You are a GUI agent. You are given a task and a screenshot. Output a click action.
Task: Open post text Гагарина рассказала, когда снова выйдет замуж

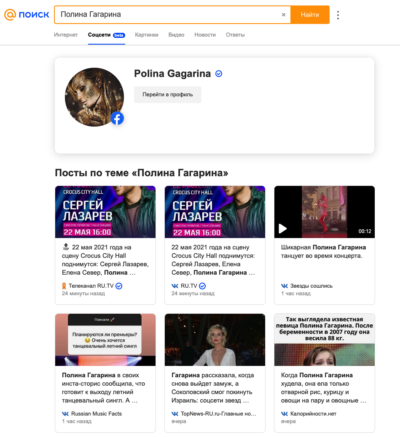(213, 388)
